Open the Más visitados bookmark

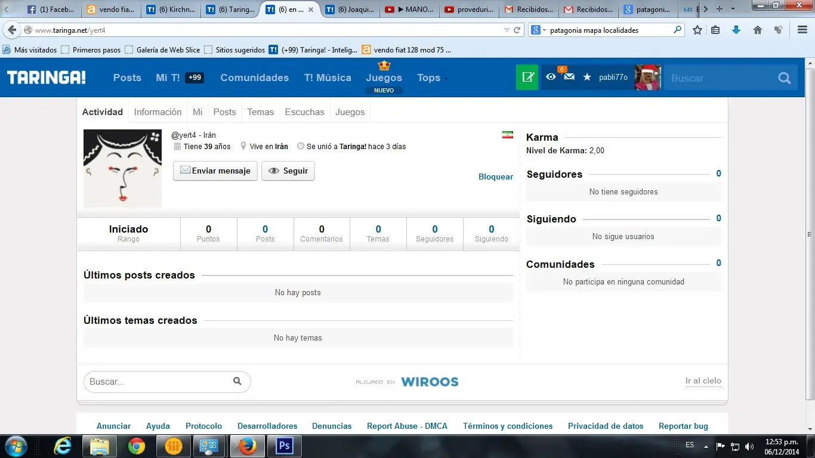coord(30,50)
